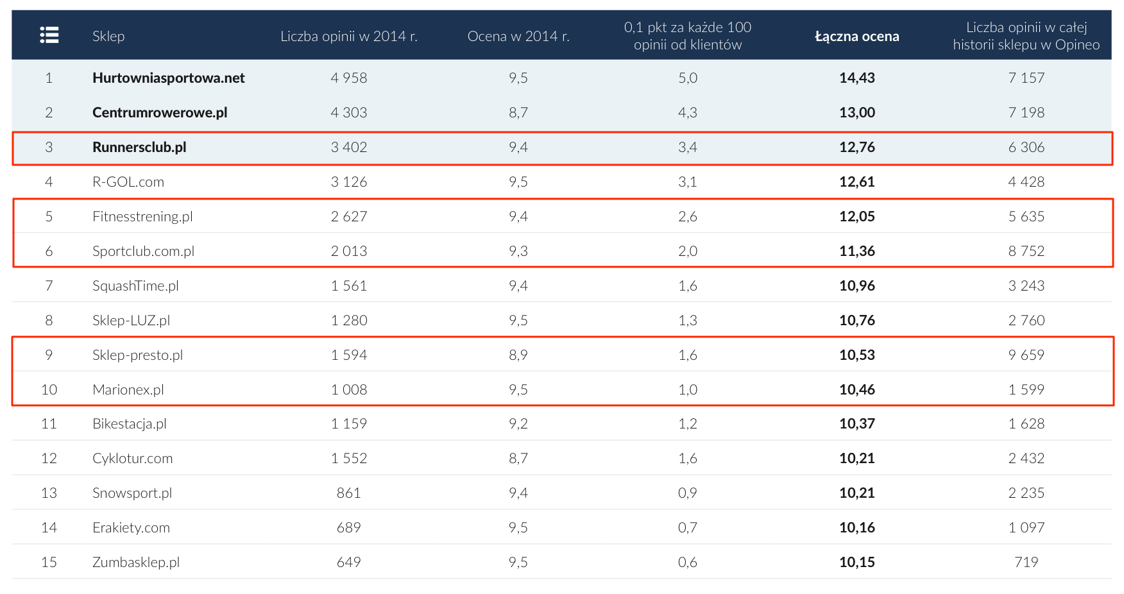Click the Runnersclub.pl shop name
1124x594 pixels.
pyautogui.click(x=139, y=147)
